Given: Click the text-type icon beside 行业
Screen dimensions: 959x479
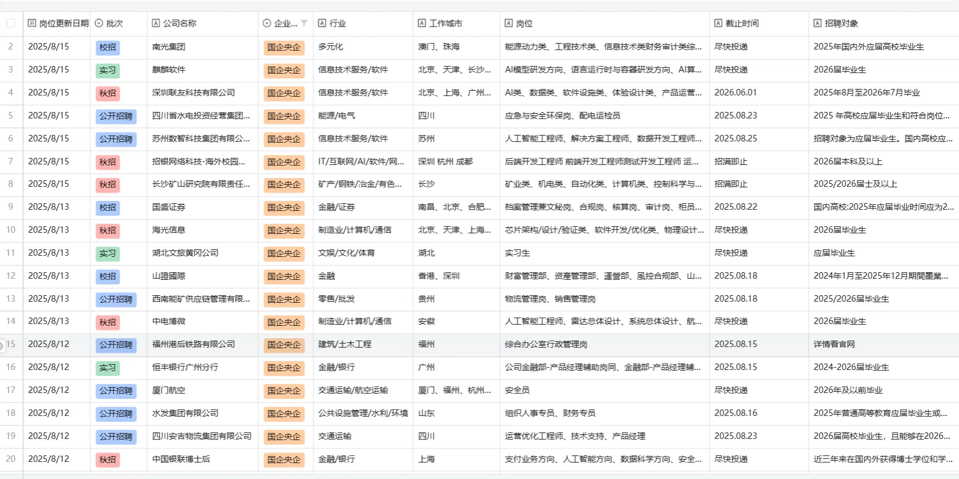Looking at the screenshot, I should point(322,24).
